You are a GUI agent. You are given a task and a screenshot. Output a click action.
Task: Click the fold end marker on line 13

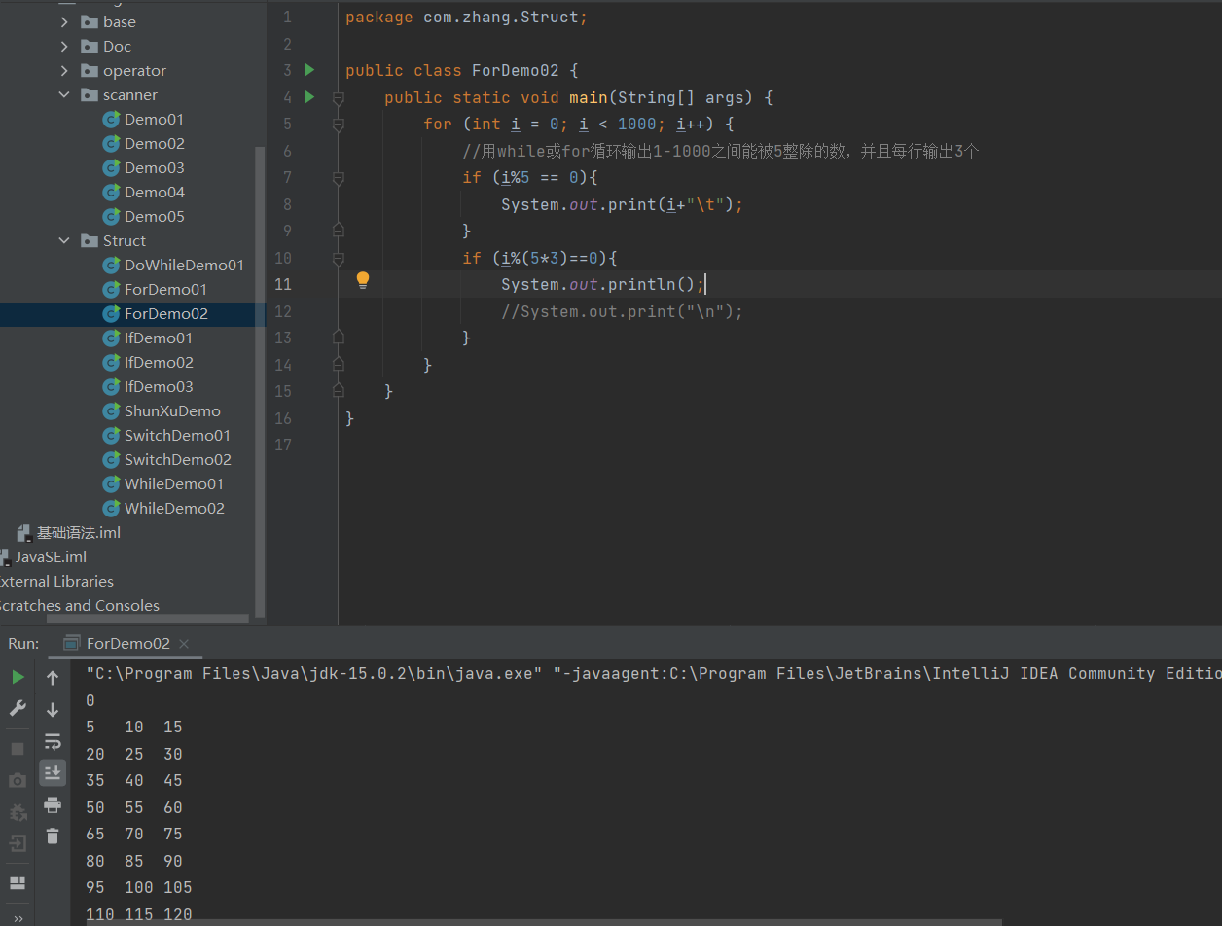tap(339, 337)
